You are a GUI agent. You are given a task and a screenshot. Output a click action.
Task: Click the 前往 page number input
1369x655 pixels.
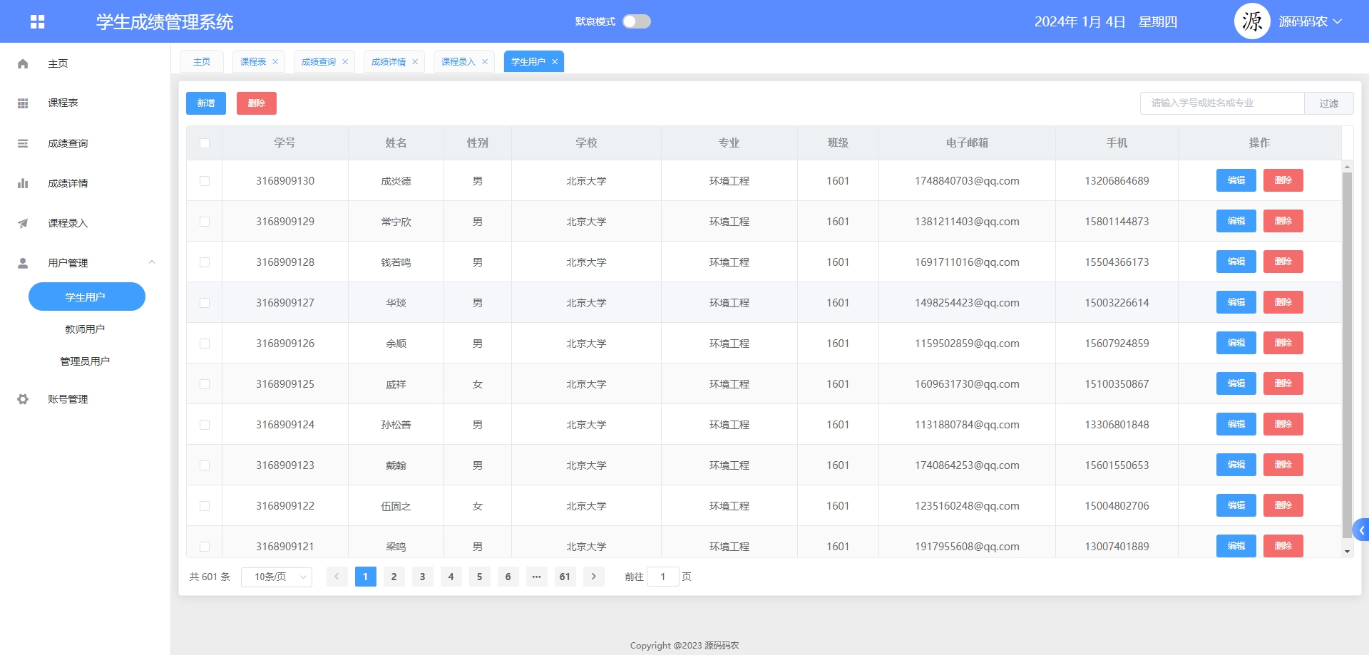click(662, 577)
